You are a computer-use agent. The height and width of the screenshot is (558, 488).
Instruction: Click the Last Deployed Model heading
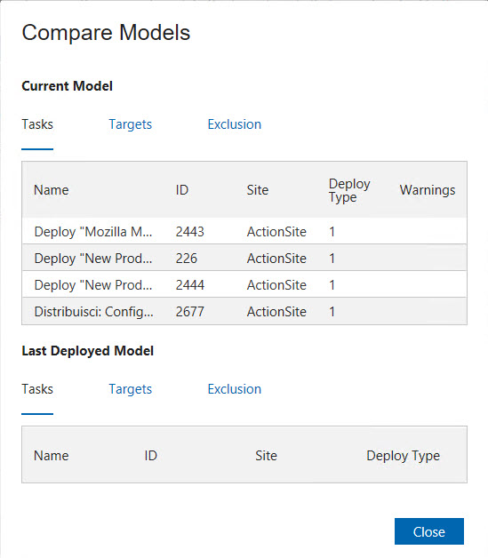tap(88, 351)
